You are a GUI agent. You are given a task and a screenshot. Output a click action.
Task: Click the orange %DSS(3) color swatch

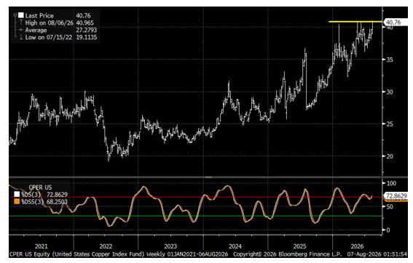click(17, 201)
